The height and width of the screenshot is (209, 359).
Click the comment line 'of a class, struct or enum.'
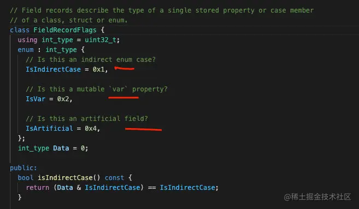[69, 20]
